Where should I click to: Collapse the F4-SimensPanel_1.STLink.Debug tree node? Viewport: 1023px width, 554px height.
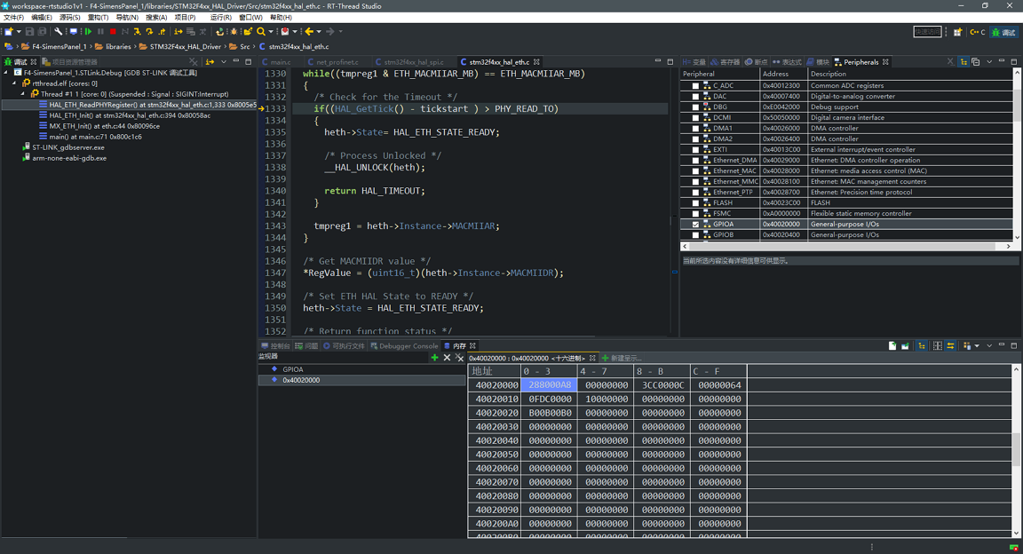click(x=6, y=73)
